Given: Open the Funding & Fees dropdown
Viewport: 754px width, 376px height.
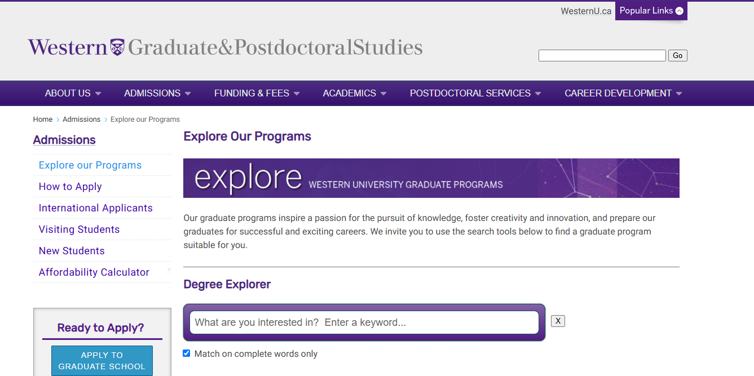Looking at the screenshot, I should (x=257, y=94).
